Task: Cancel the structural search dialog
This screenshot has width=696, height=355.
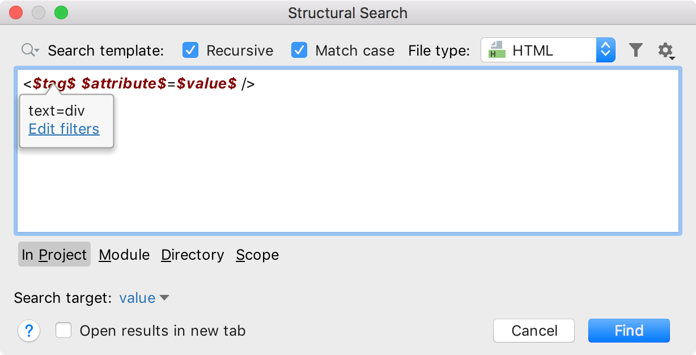Action: (533, 331)
